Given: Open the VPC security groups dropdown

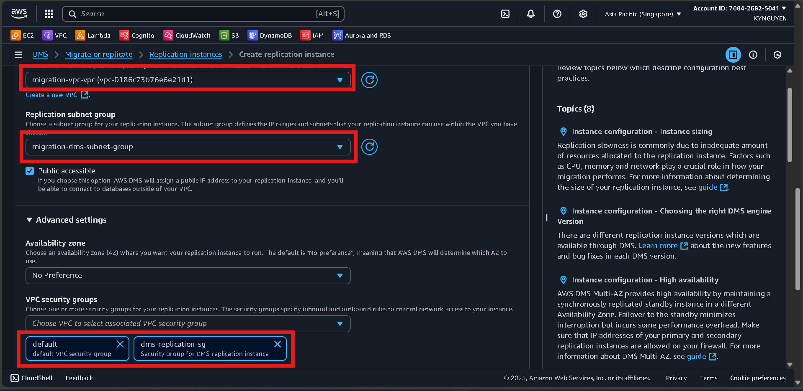Looking at the screenshot, I should tap(188, 323).
